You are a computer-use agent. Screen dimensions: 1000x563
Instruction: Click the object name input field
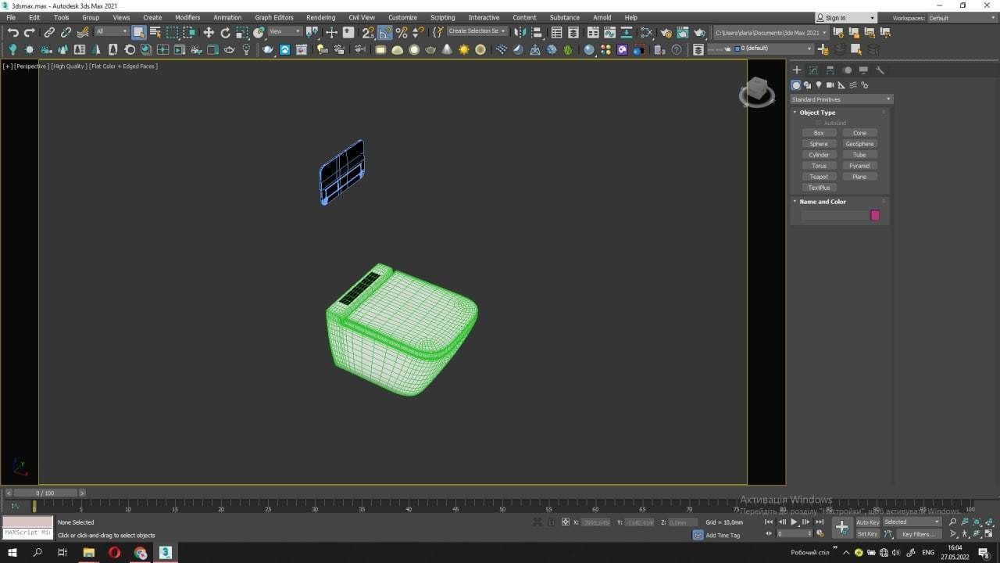coord(834,215)
